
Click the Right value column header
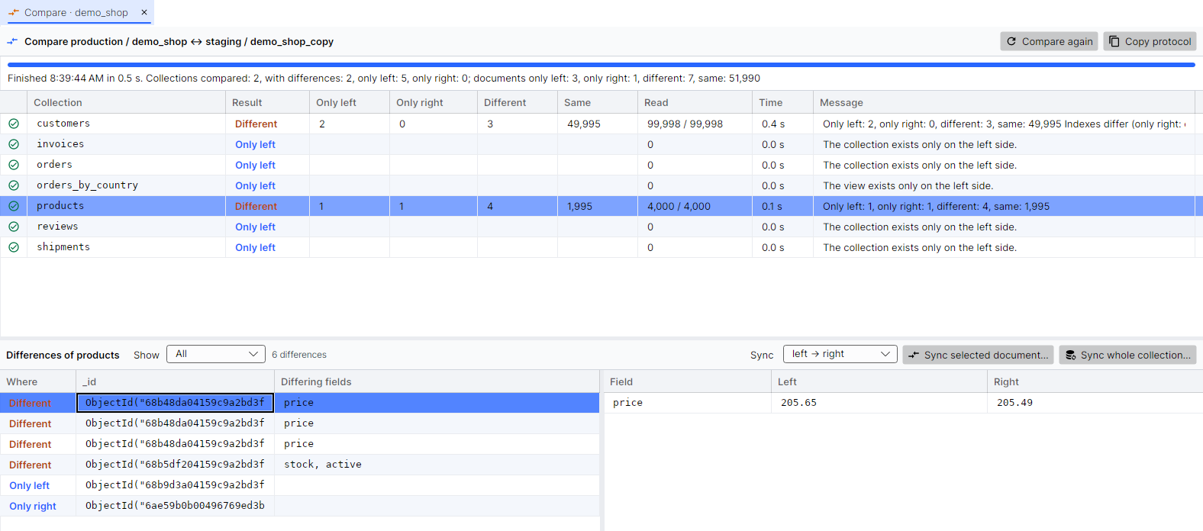[1095, 381]
